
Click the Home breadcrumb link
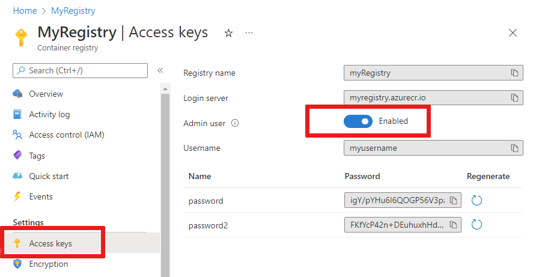coord(25,11)
